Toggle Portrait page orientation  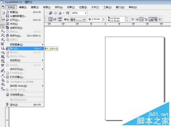[x=51, y=19]
